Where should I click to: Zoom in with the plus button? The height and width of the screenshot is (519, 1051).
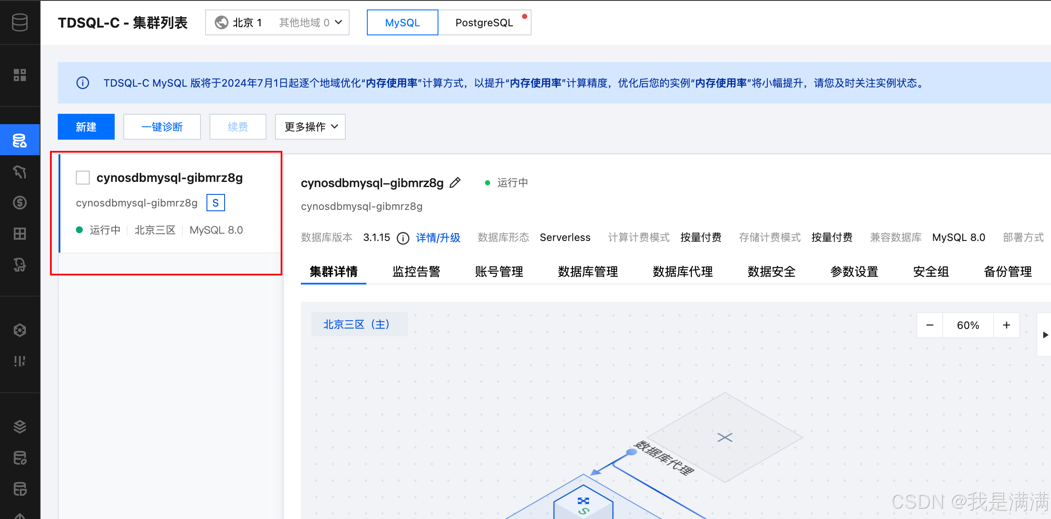pyautogui.click(x=1007, y=325)
